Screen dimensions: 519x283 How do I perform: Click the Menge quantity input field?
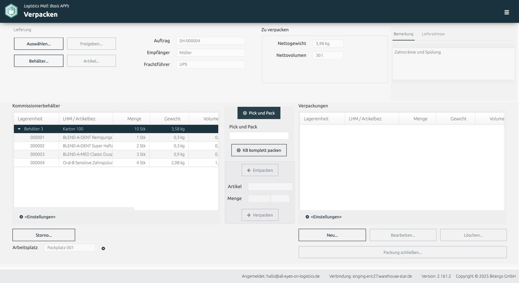click(259, 199)
